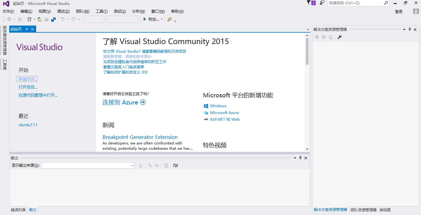Click the Undo arrow icon
Screen dimensions: 421x215
point(63,19)
